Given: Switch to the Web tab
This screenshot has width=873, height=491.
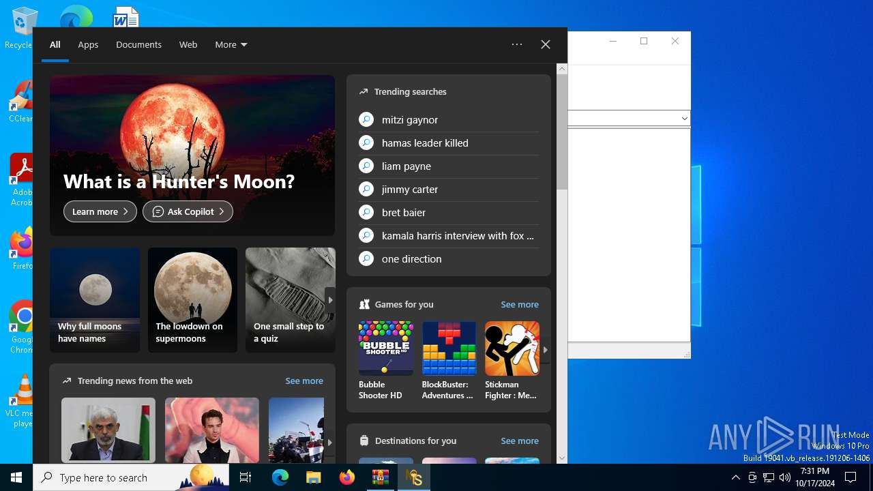Looking at the screenshot, I should [x=188, y=44].
